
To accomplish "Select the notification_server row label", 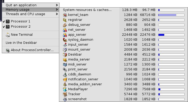I will coord(83,79).
